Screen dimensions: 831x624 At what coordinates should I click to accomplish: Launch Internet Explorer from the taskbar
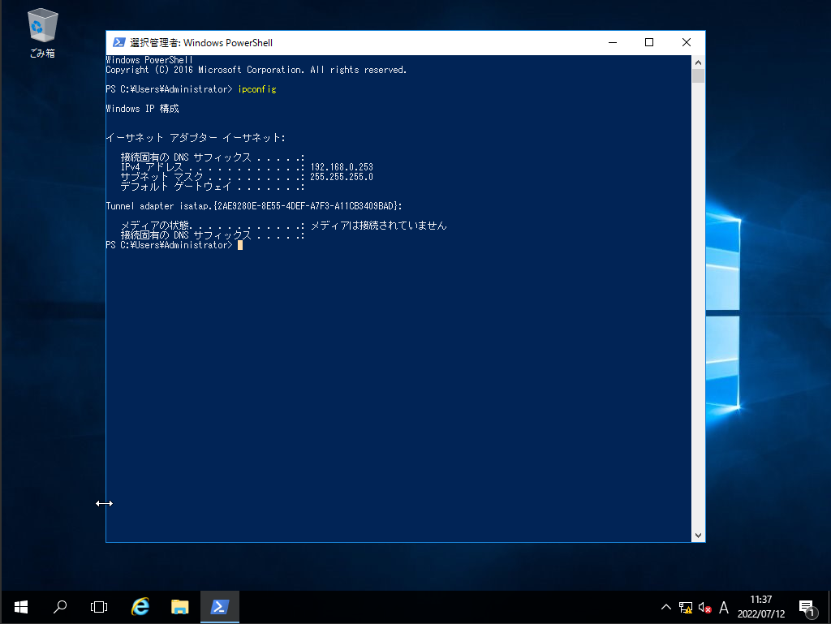pyautogui.click(x=140, y=607)
